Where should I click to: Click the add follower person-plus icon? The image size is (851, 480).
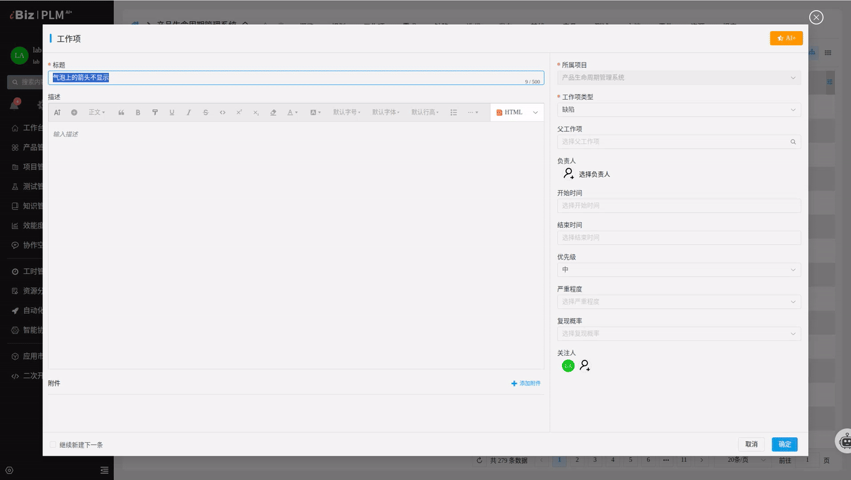pyautogui.click(x=585, y=366)
